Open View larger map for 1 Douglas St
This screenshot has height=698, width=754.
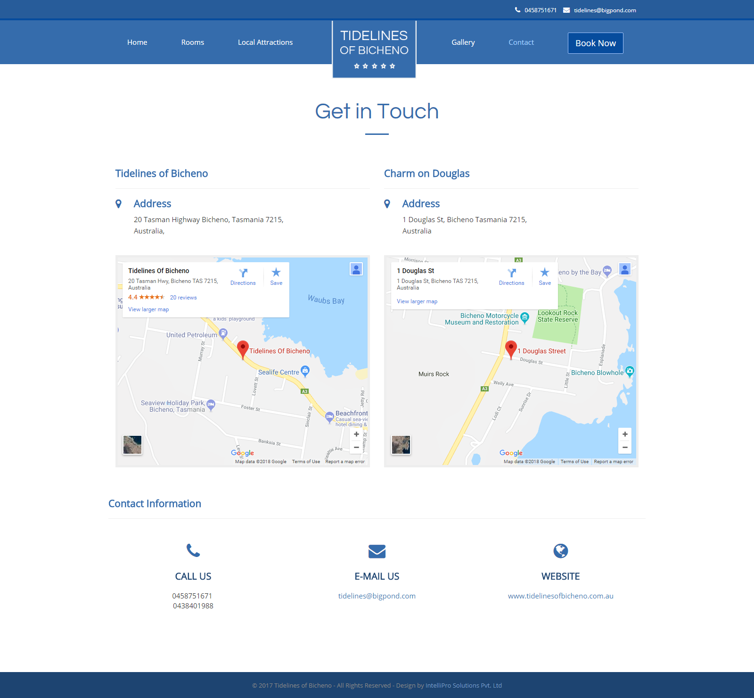coord(417,301)
